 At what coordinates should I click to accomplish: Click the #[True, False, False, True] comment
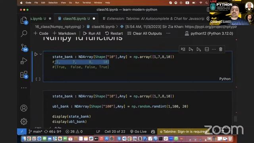click(x=81, y=67)
